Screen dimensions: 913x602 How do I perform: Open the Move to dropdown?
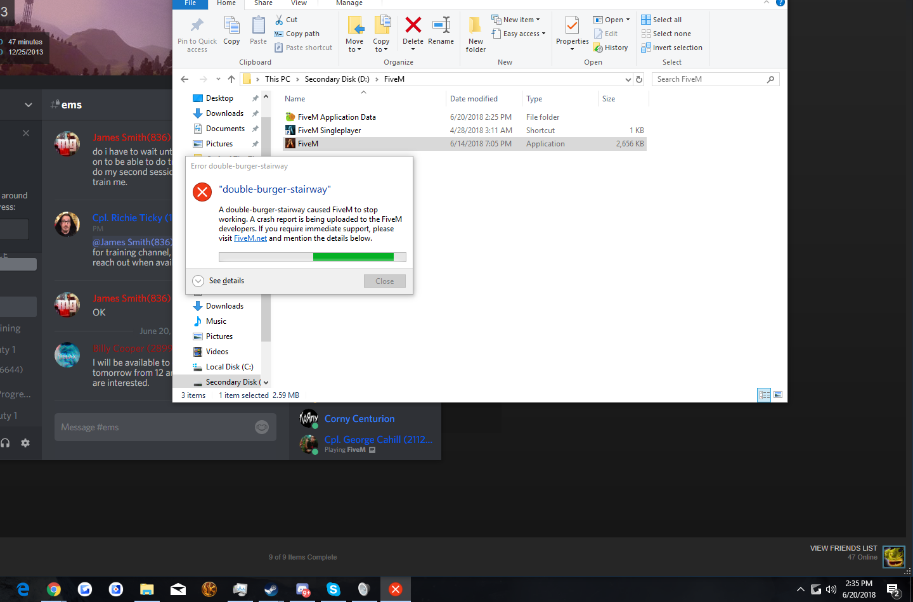click(354, 35)
